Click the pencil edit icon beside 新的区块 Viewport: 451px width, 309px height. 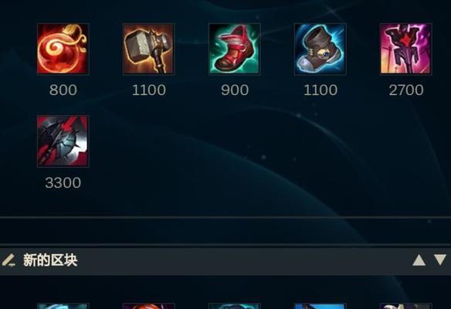point(8,260)
